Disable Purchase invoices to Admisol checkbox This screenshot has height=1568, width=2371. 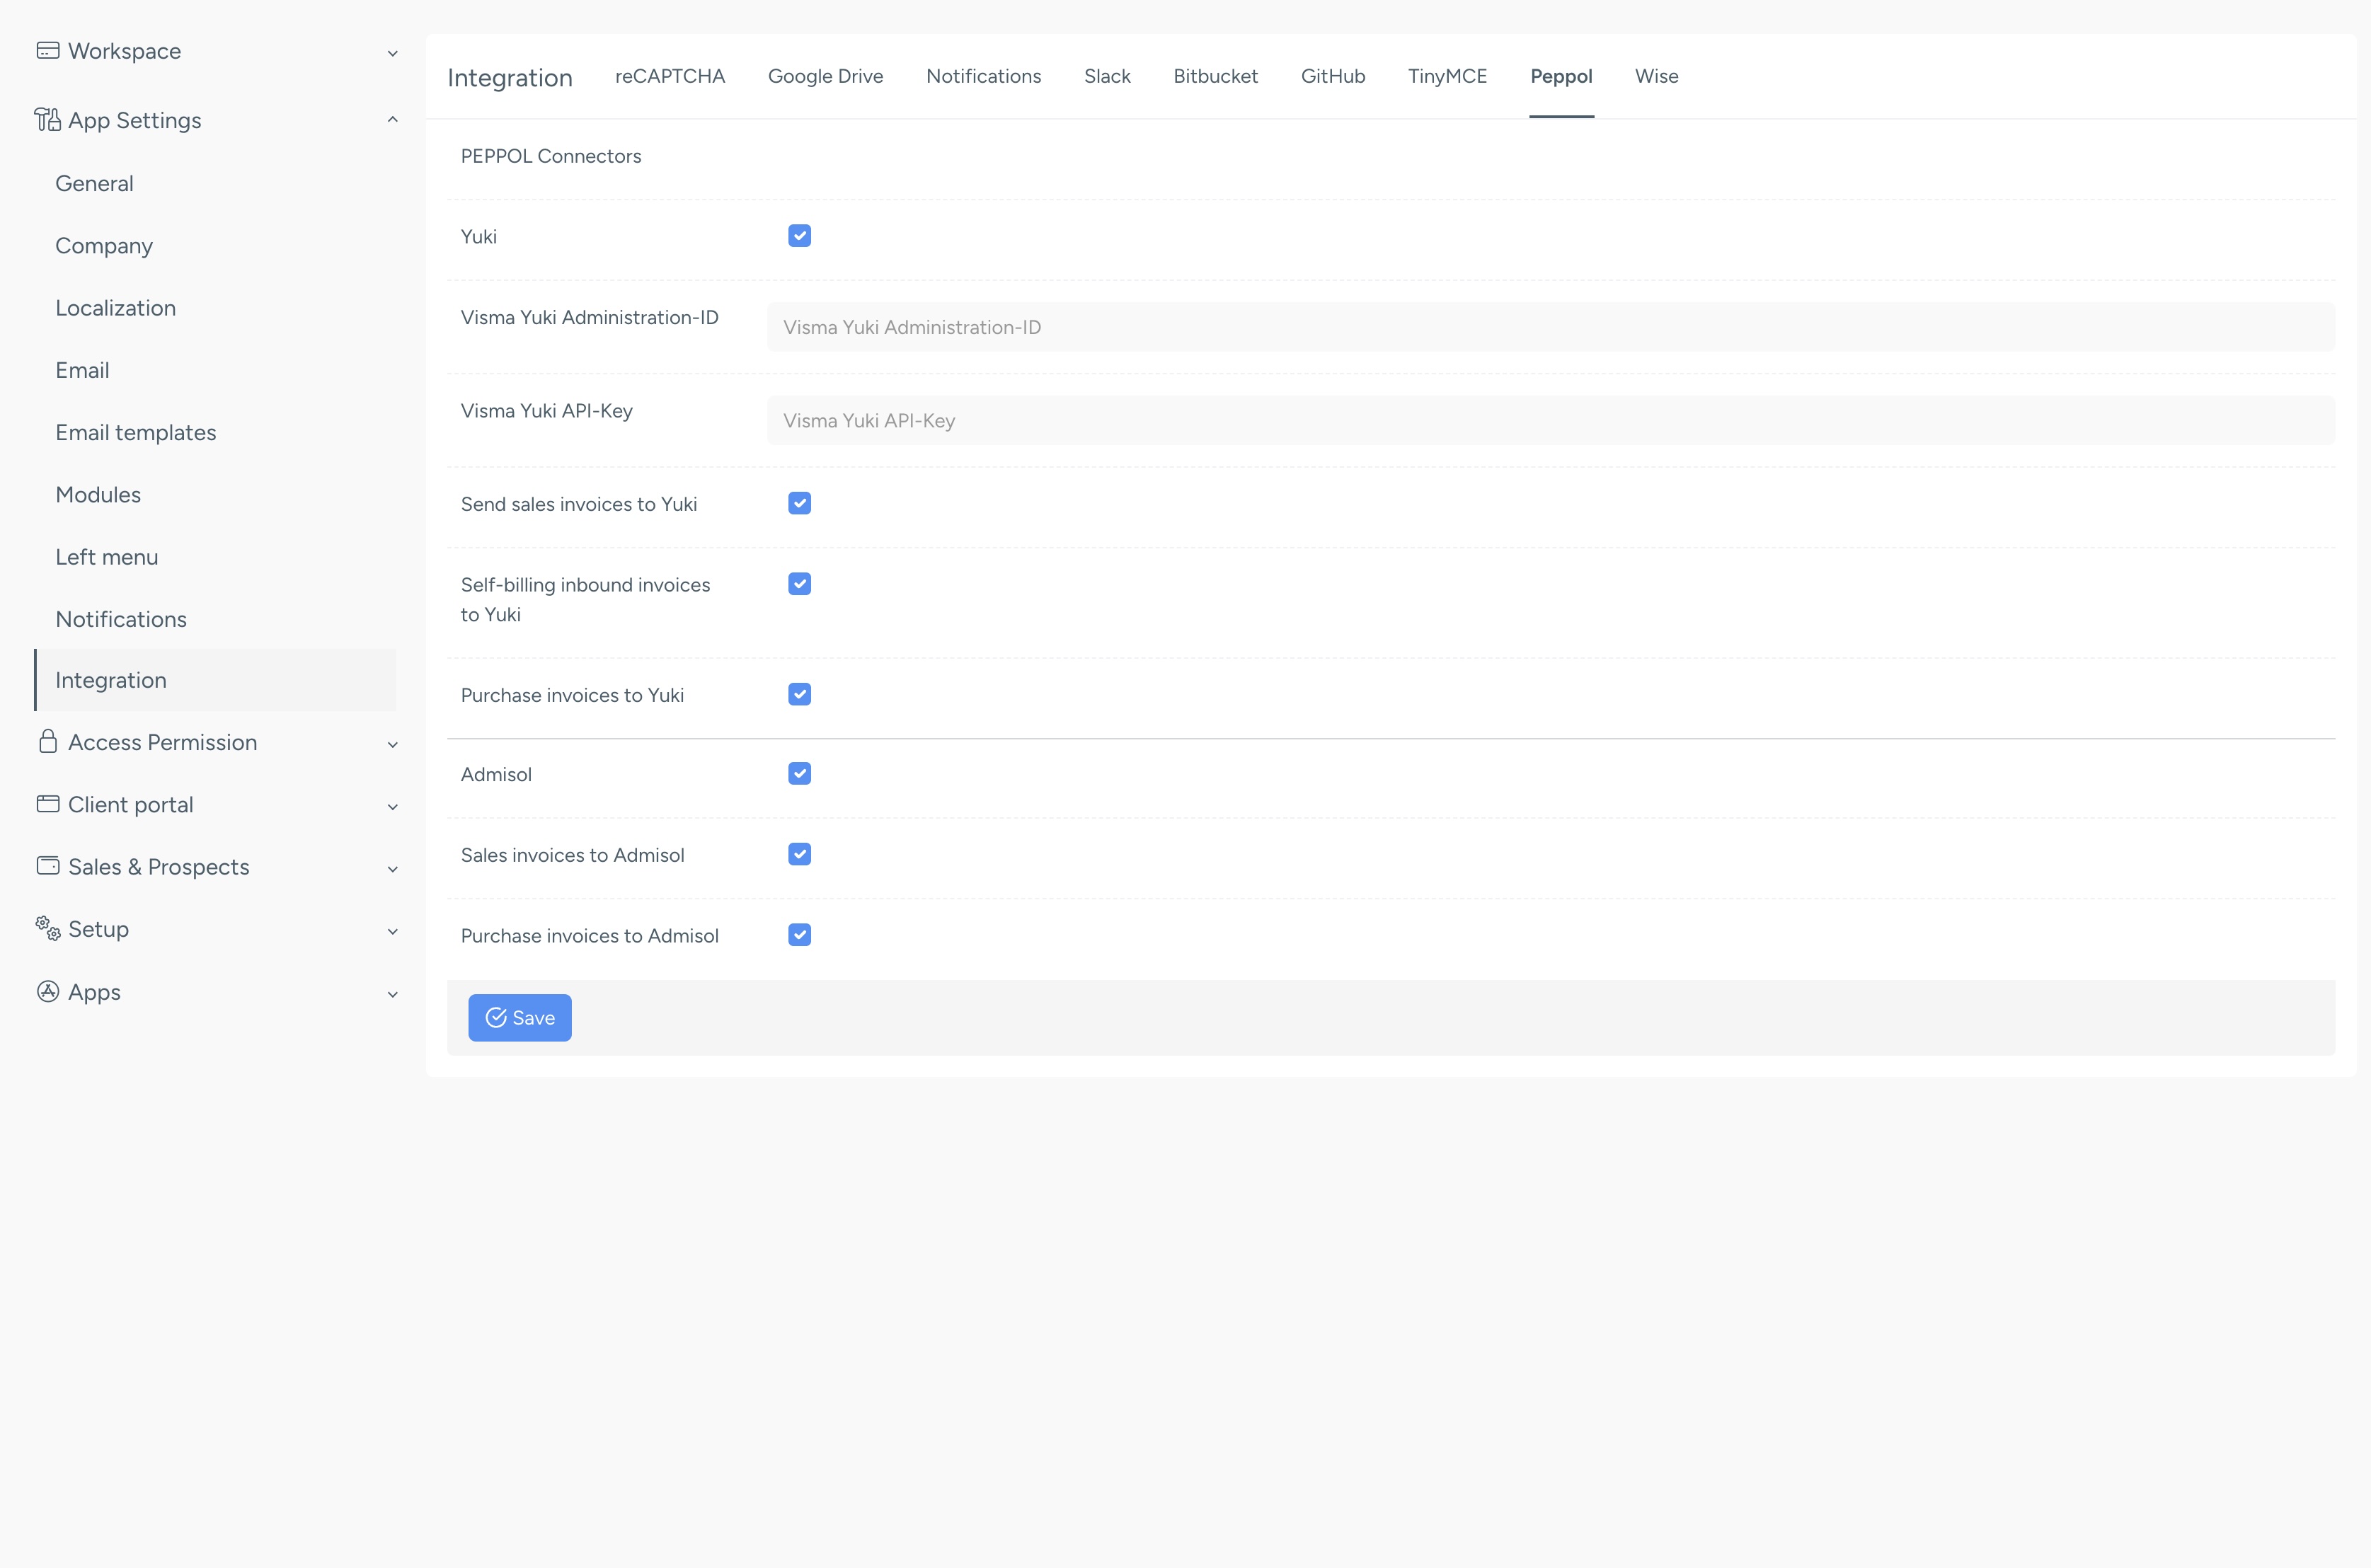point(799,935)
